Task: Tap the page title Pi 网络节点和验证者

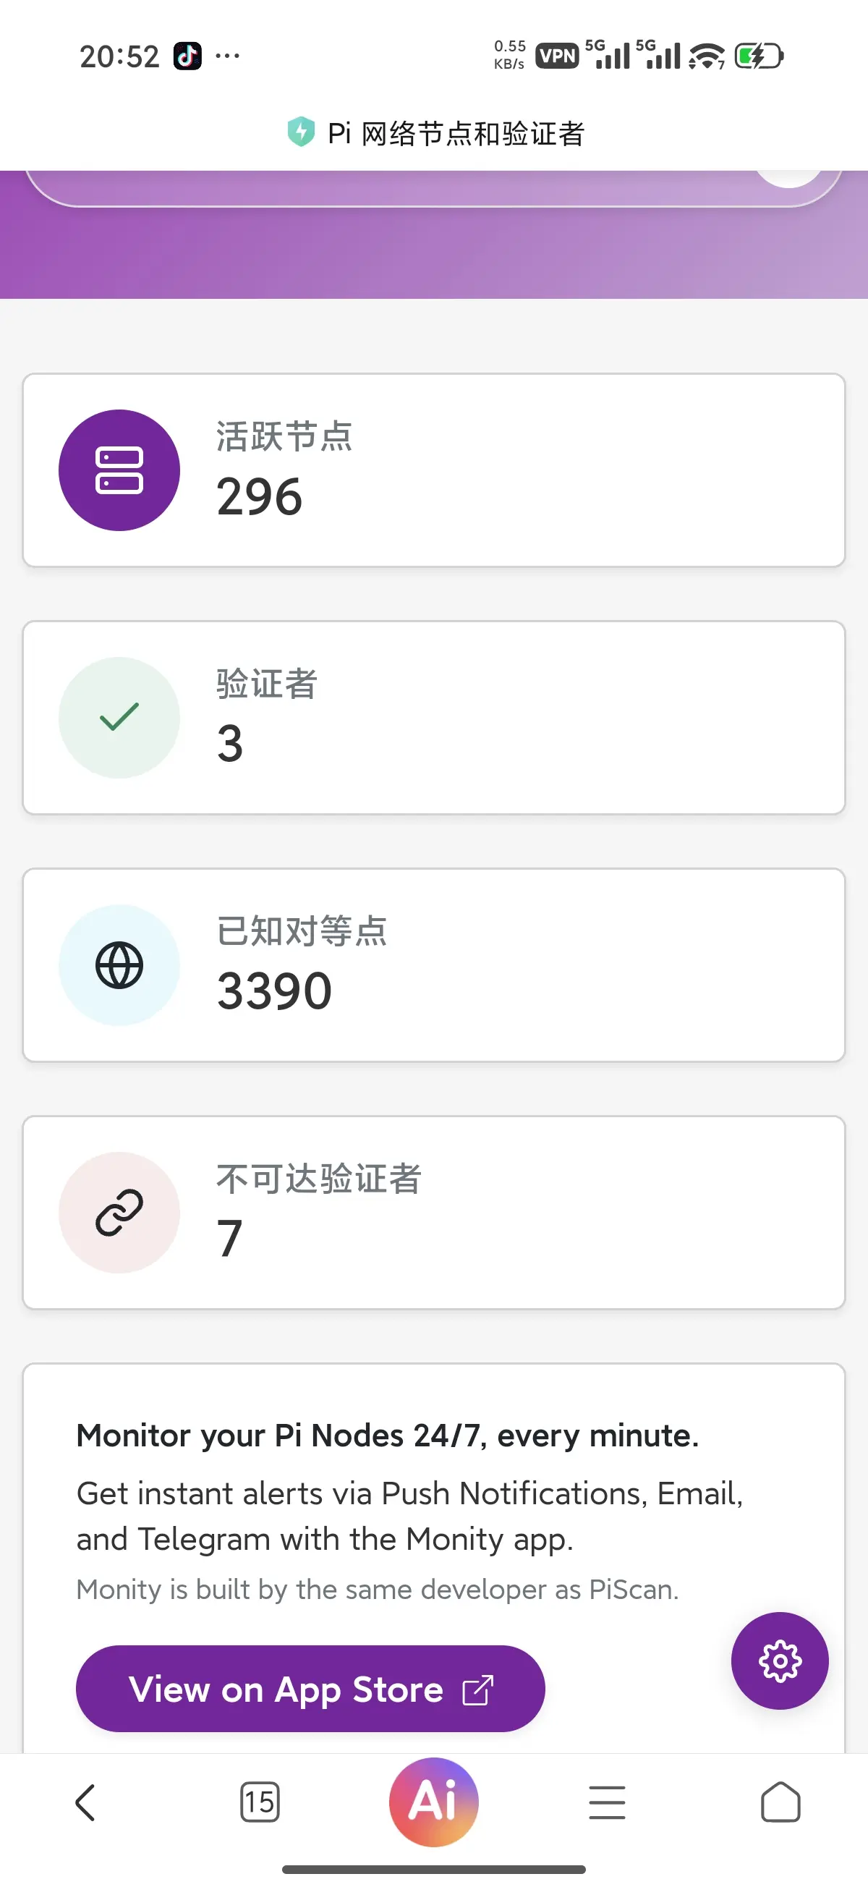Action: point(455,134)
